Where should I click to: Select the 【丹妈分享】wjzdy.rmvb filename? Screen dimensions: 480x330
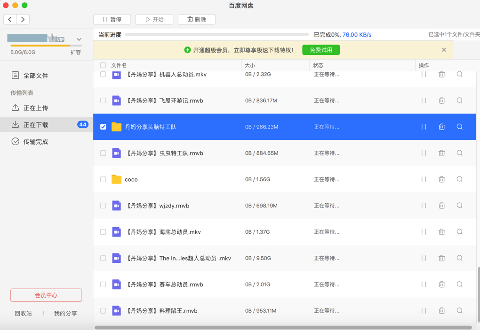coord(158,206)
